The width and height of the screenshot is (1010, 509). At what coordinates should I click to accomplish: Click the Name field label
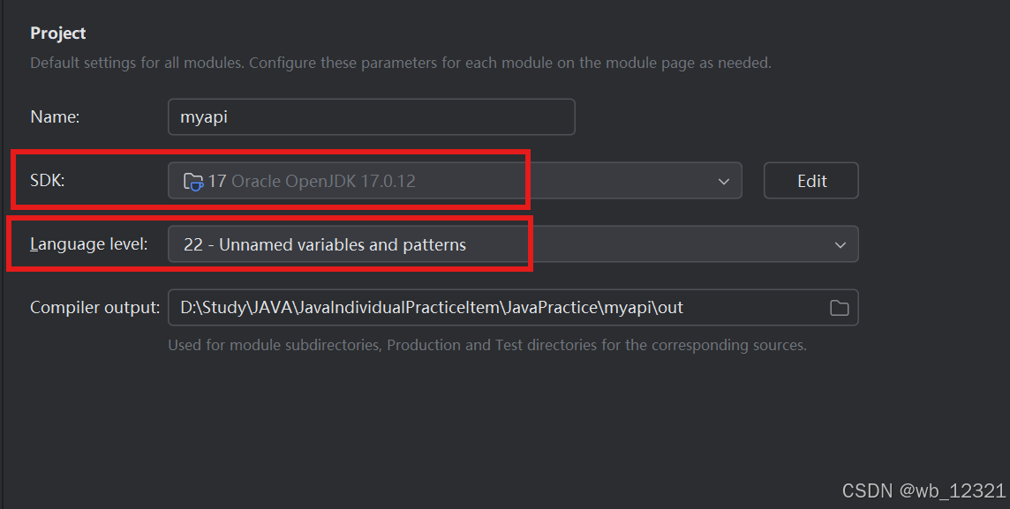point(54,116)
